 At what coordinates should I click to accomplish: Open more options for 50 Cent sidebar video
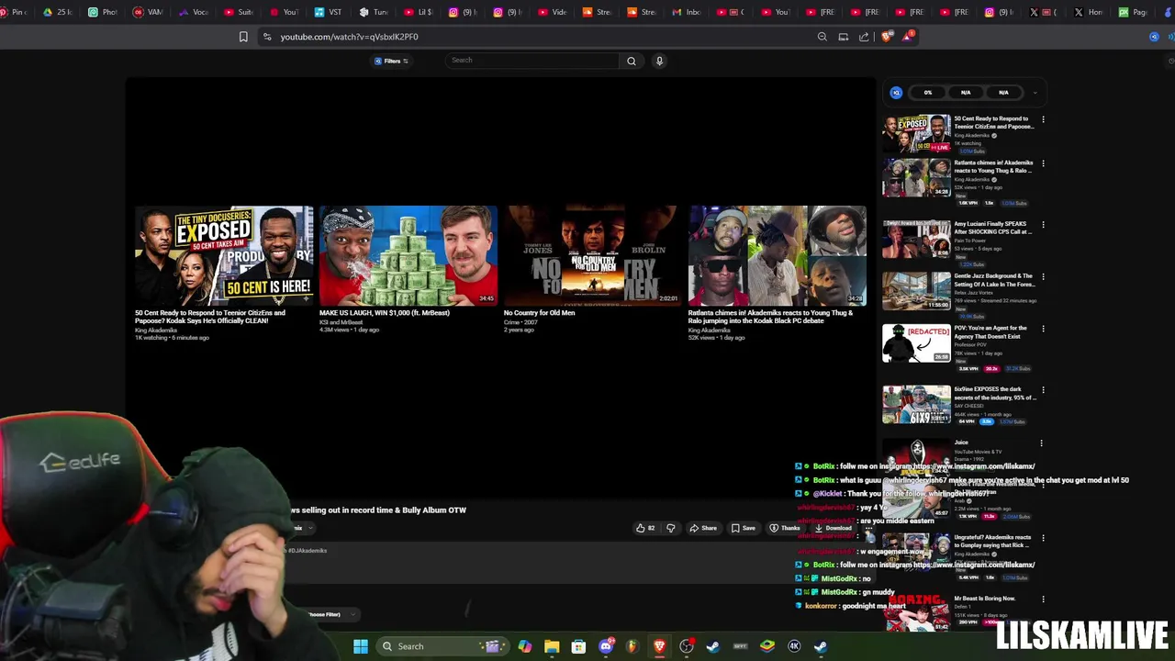[1043, 120]
